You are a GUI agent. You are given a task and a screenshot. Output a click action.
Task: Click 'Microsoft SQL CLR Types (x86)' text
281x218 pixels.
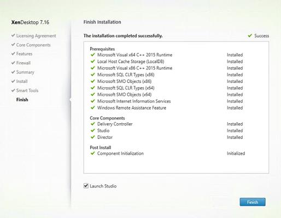coord(126,75)
